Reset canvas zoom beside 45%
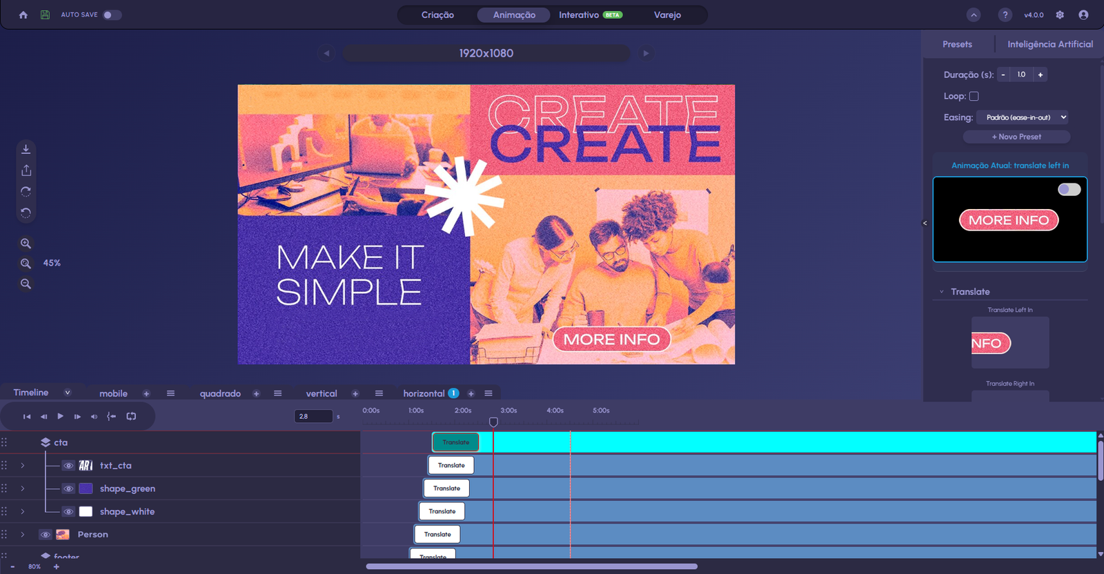 26,264
